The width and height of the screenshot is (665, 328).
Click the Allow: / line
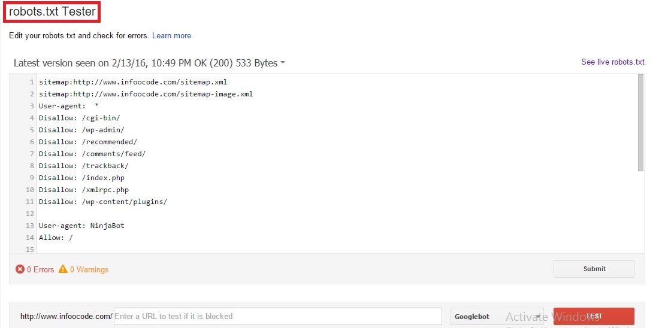click(56, 238)
